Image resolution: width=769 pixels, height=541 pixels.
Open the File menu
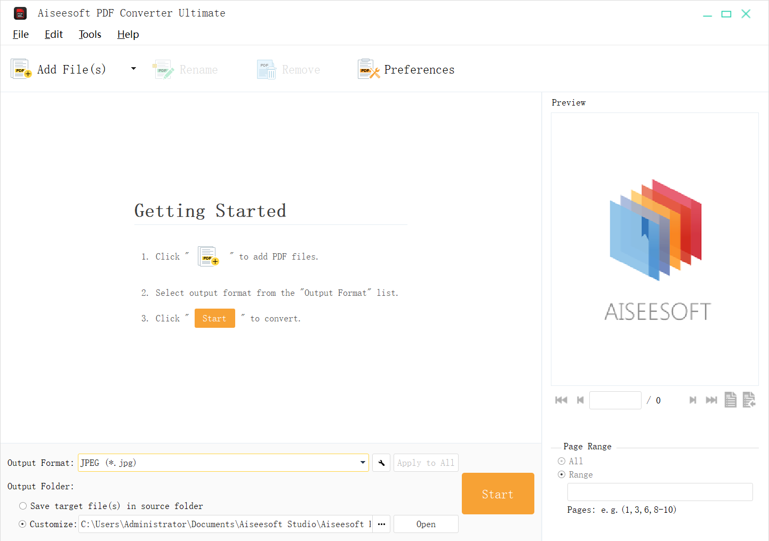[x=21, y=34]
